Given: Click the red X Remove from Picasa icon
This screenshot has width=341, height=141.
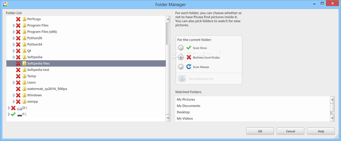Looking at the screenshot, I should pos(189,57).
